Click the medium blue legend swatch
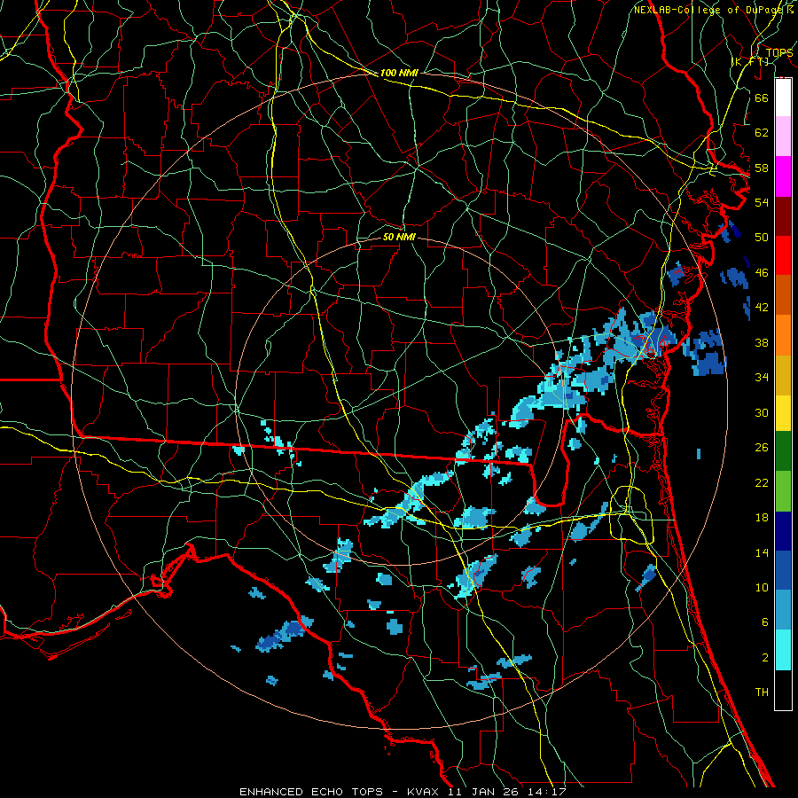The height and width of the screenshot is (798, 798). tap(783, 570)
